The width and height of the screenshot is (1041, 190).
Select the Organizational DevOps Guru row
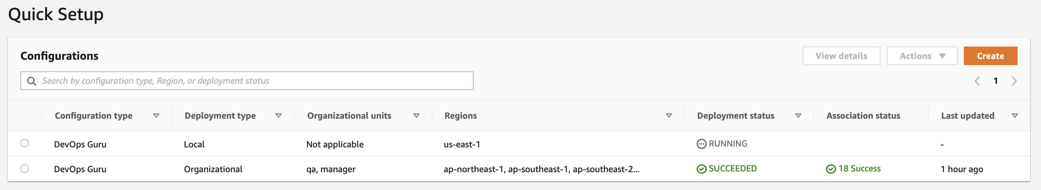tap(25, 169)
